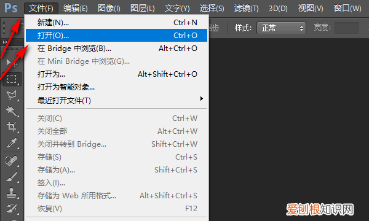Choose 在 Bridge 中浏览(B)...
Screen dimensions: 369x221
116,48
